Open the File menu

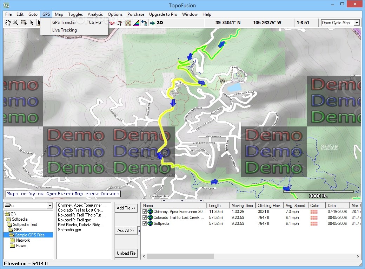point(8,14)
